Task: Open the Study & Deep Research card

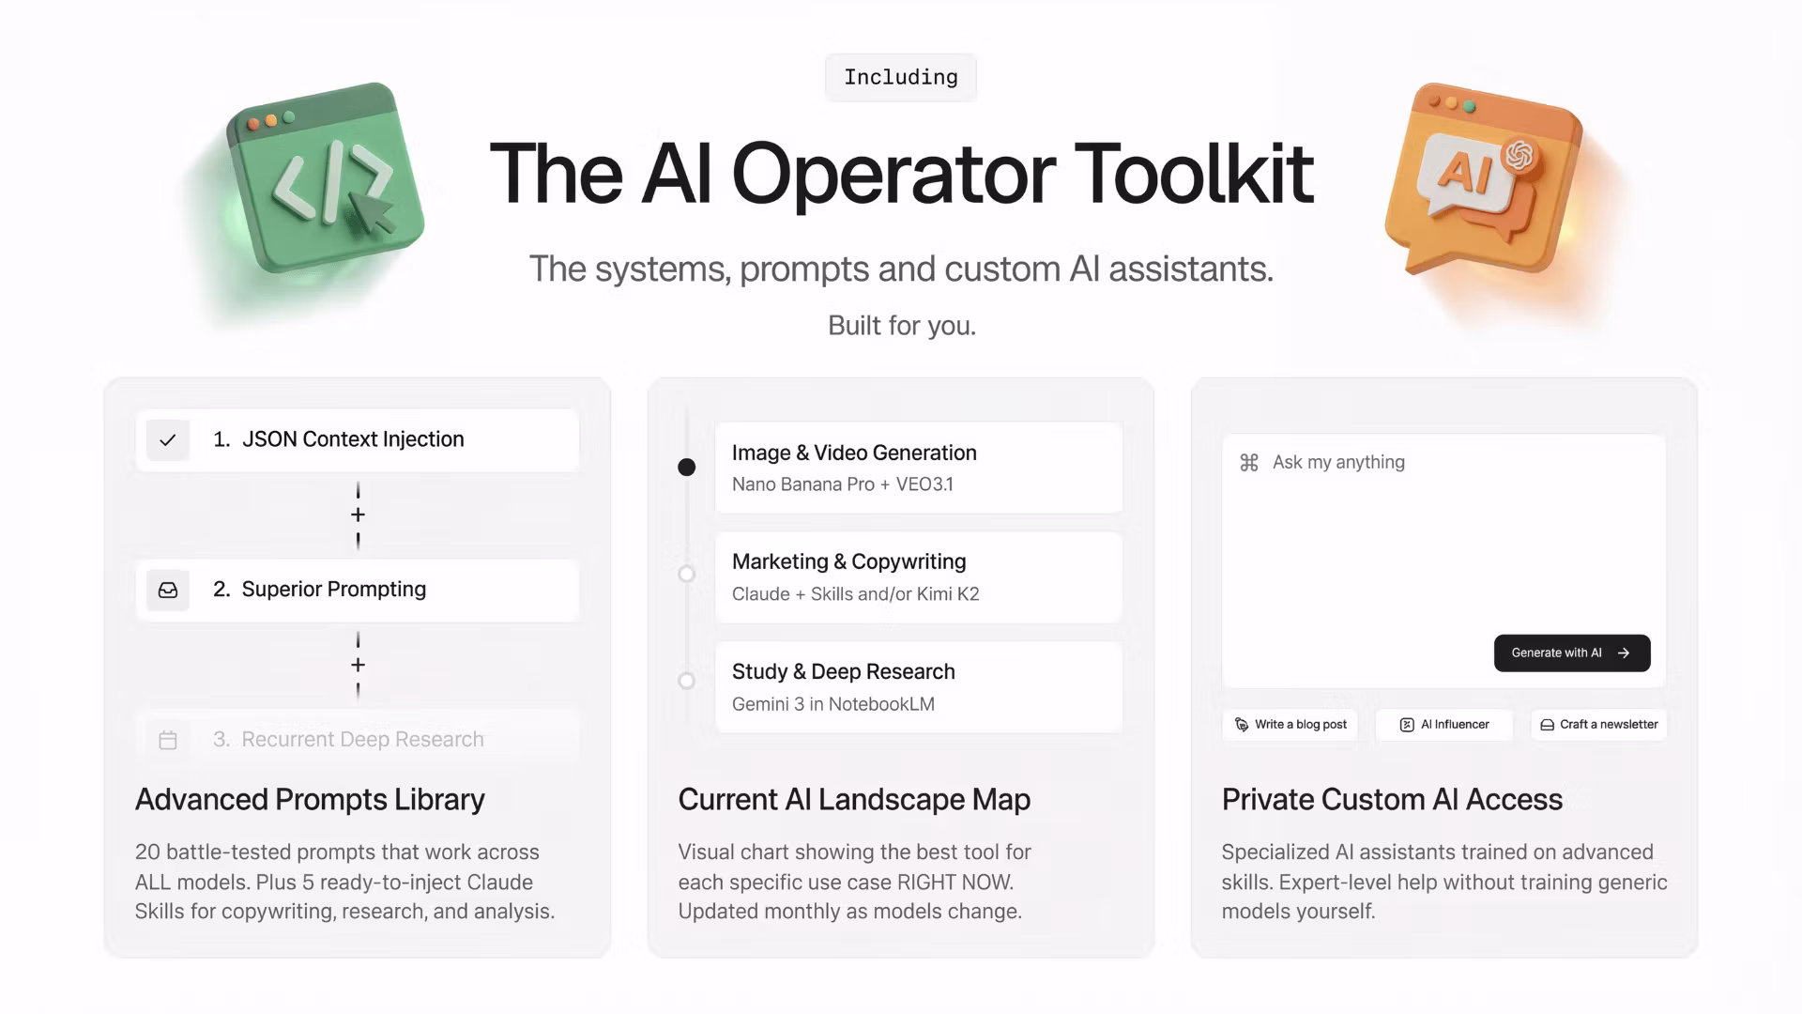Action: 919,687
